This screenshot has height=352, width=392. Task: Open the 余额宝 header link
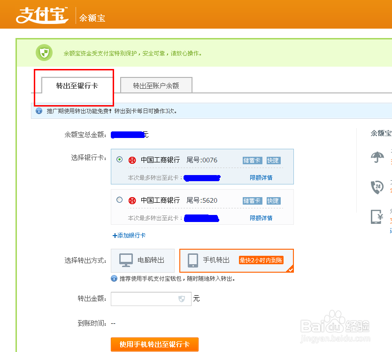[92, 18]
